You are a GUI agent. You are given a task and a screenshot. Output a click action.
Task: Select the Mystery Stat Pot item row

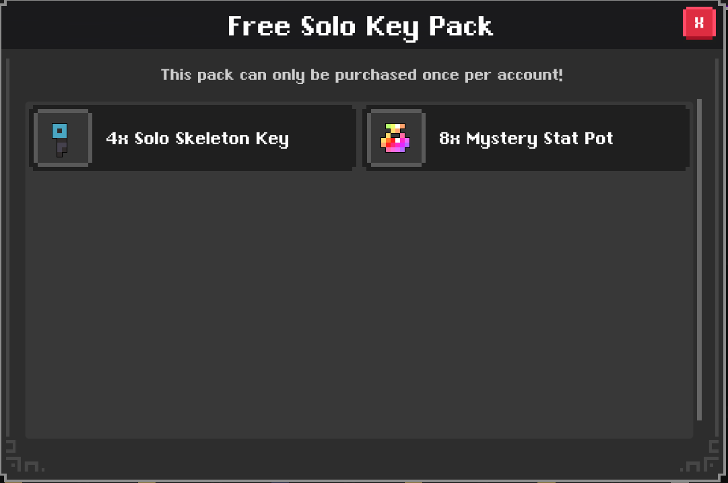pos(525,138)
